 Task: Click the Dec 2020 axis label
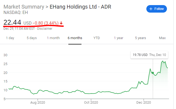click(144, 102)
